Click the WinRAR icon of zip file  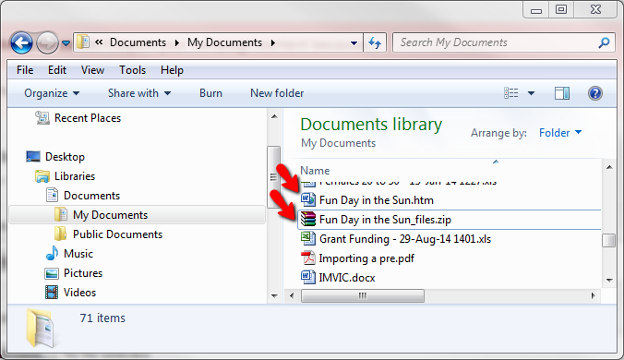click(308, 219)
